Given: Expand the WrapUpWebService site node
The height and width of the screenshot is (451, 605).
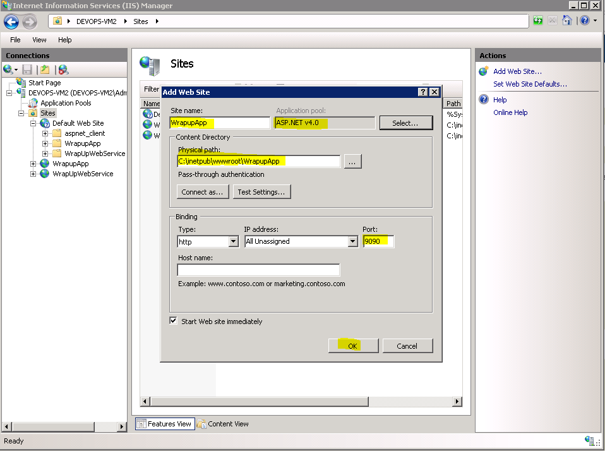Looking at the screenshot, I should tap(33, 174).
